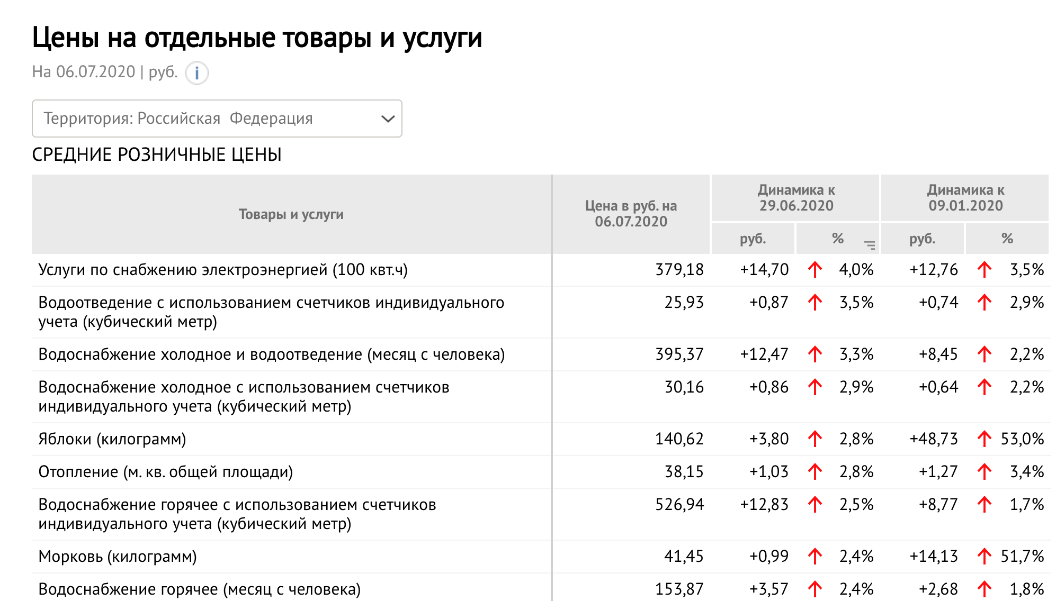Click red arrow beside 53,0% for Яблоки
The width and height of the screenshot is (1056, 601).
pyautogui.click(x=985, y=439)
